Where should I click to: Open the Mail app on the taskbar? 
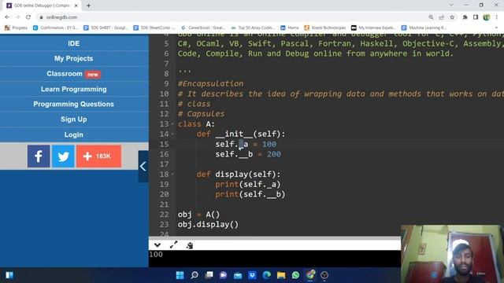(x=238, y=275)
